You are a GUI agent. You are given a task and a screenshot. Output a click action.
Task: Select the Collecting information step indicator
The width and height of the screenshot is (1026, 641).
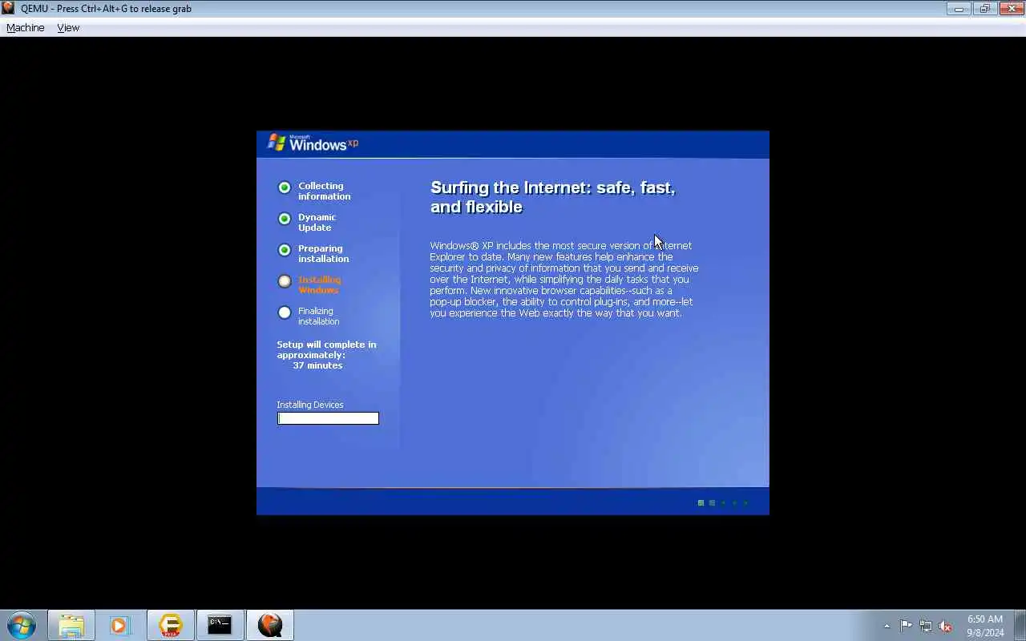coord(285,187)
